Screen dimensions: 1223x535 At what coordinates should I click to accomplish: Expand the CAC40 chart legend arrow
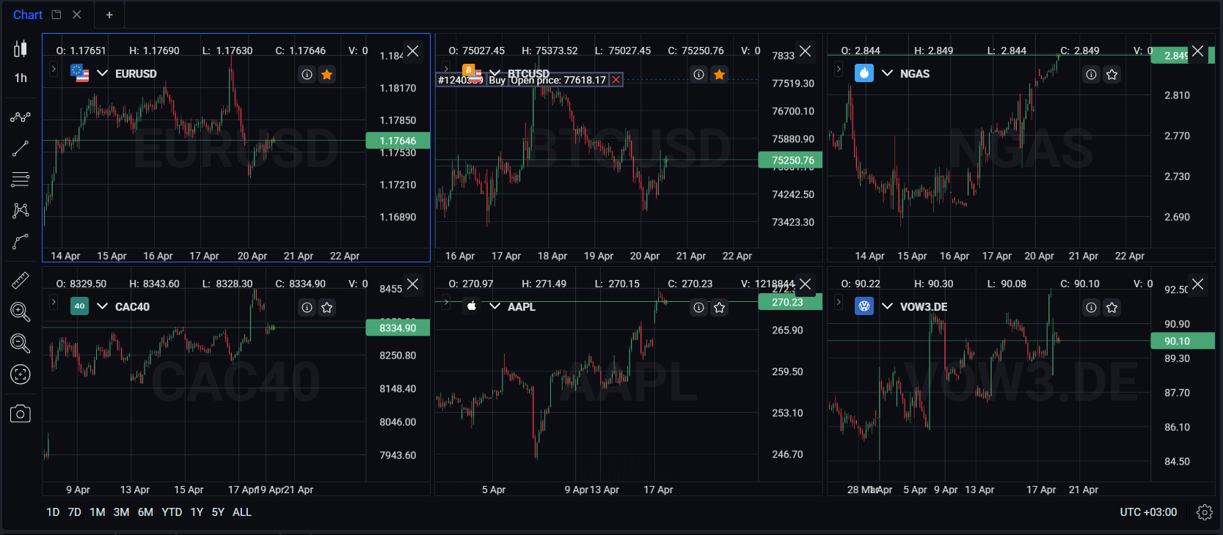click(54, 302)
